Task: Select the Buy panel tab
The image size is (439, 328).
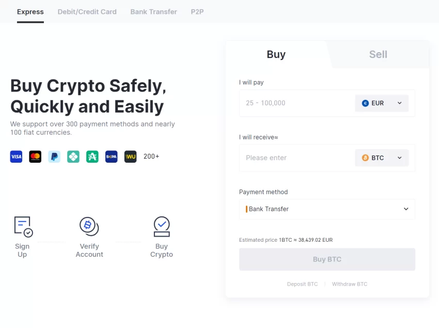Action: pyautogui.click(x=276, y=55)
